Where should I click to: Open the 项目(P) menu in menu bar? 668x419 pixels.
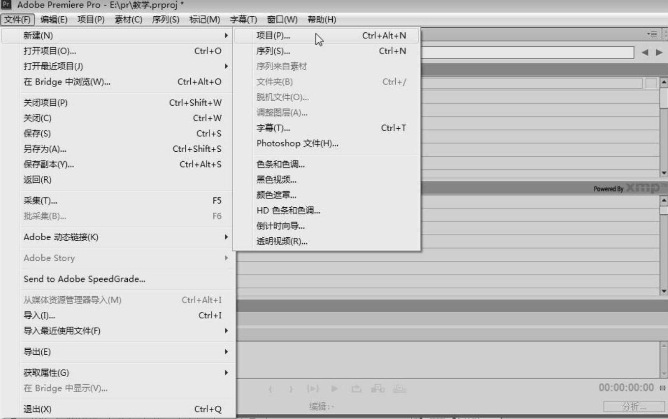point(91,20)
